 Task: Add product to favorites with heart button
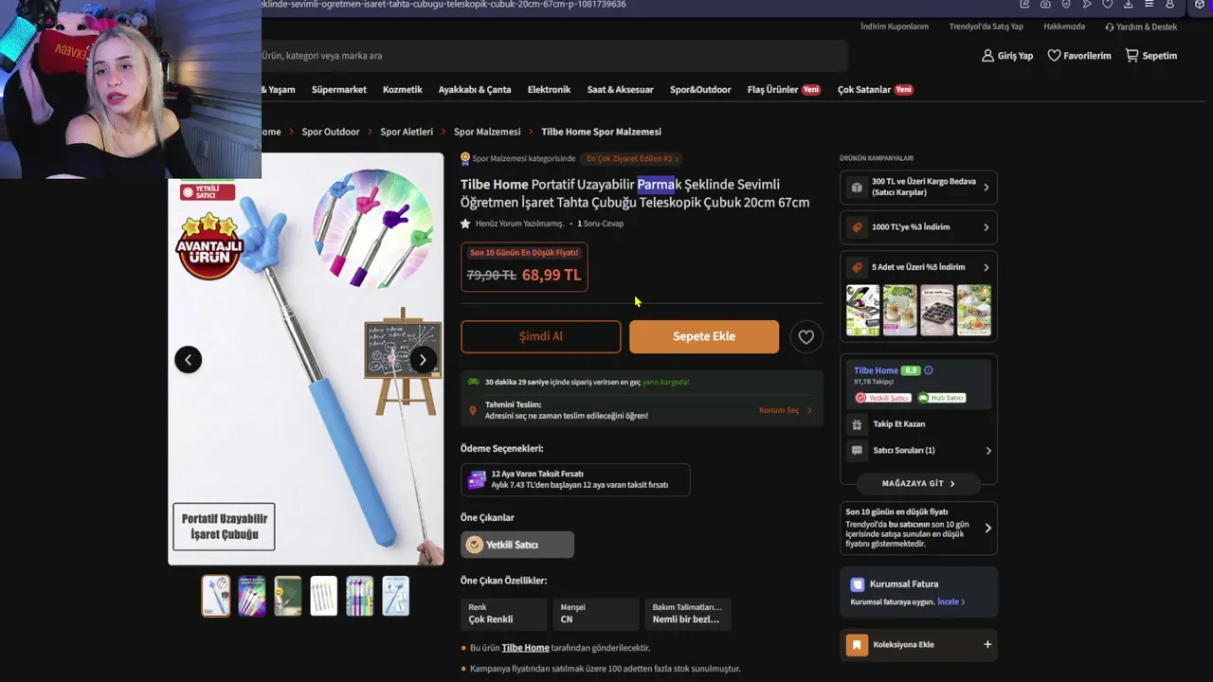pyautogui.click(x=806, y=336)
